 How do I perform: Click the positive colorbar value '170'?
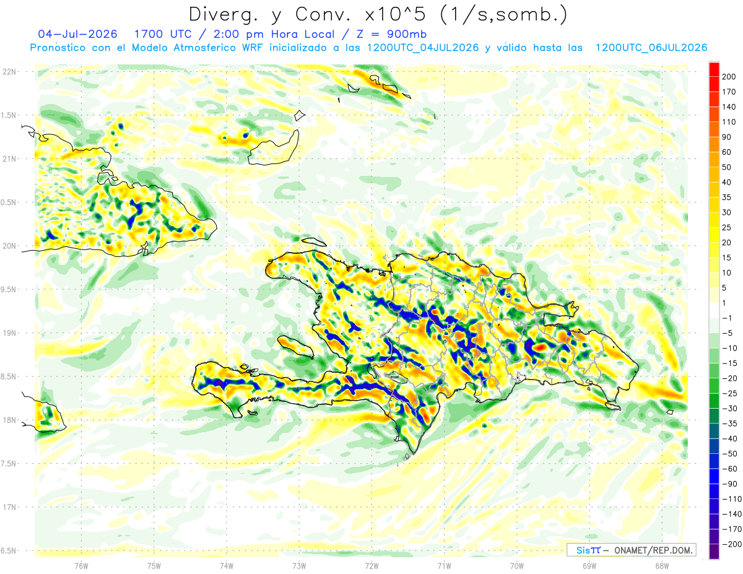tap(729, 92)
